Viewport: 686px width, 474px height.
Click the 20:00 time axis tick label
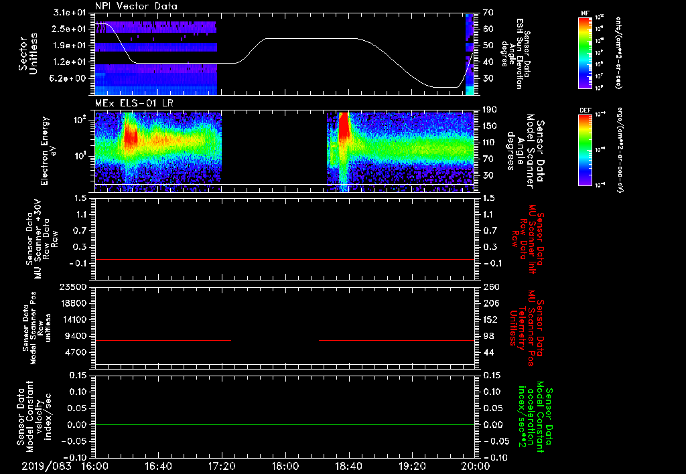[476, 466]
